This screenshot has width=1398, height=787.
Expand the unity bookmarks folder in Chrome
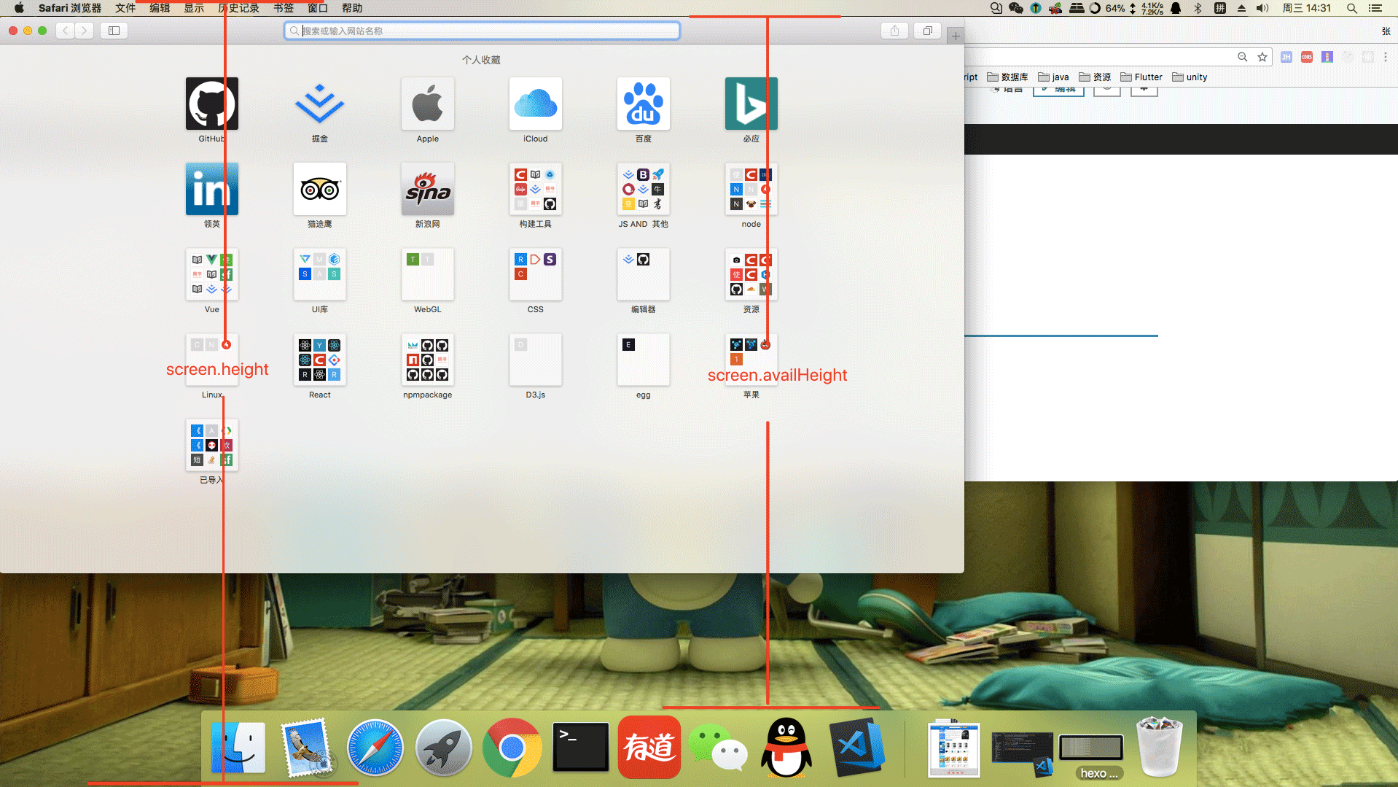(x=1190, y=77)
